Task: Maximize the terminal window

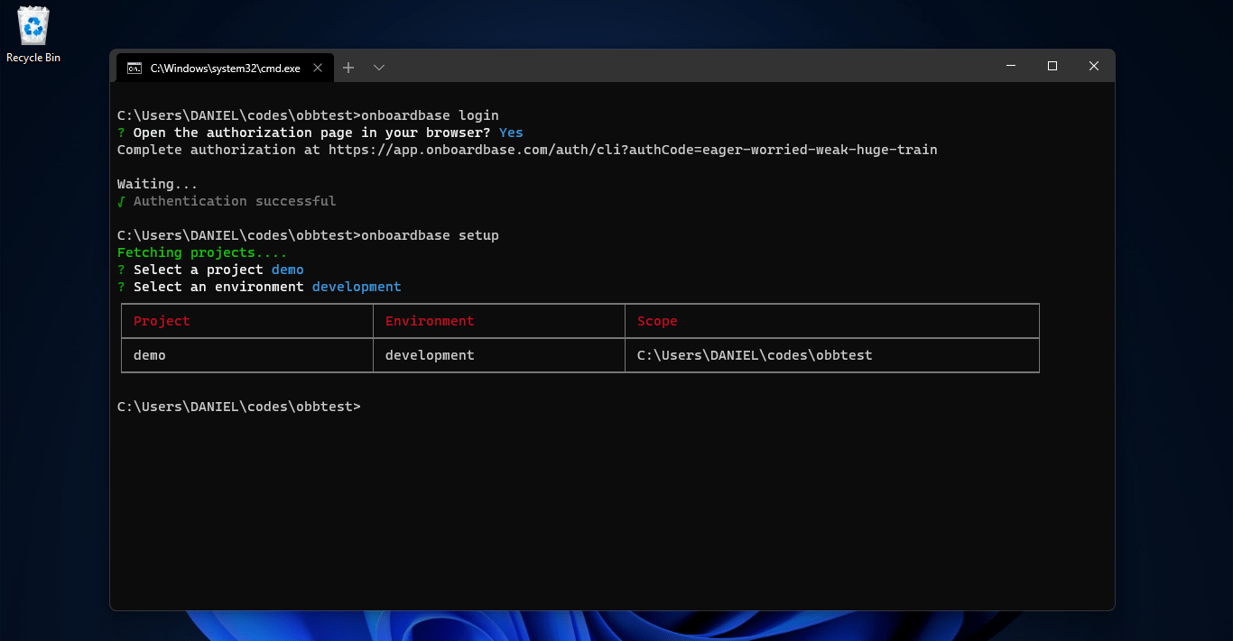Action: pyautogui.click(x=1052, y=66)
